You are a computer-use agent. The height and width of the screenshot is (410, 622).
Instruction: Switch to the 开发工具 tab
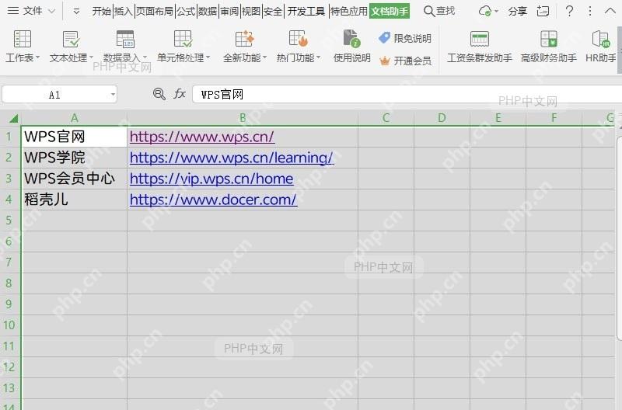click(306, 11)
